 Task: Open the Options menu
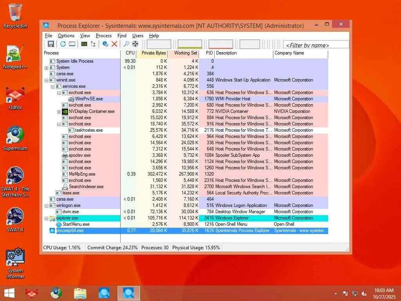[66, 36]
